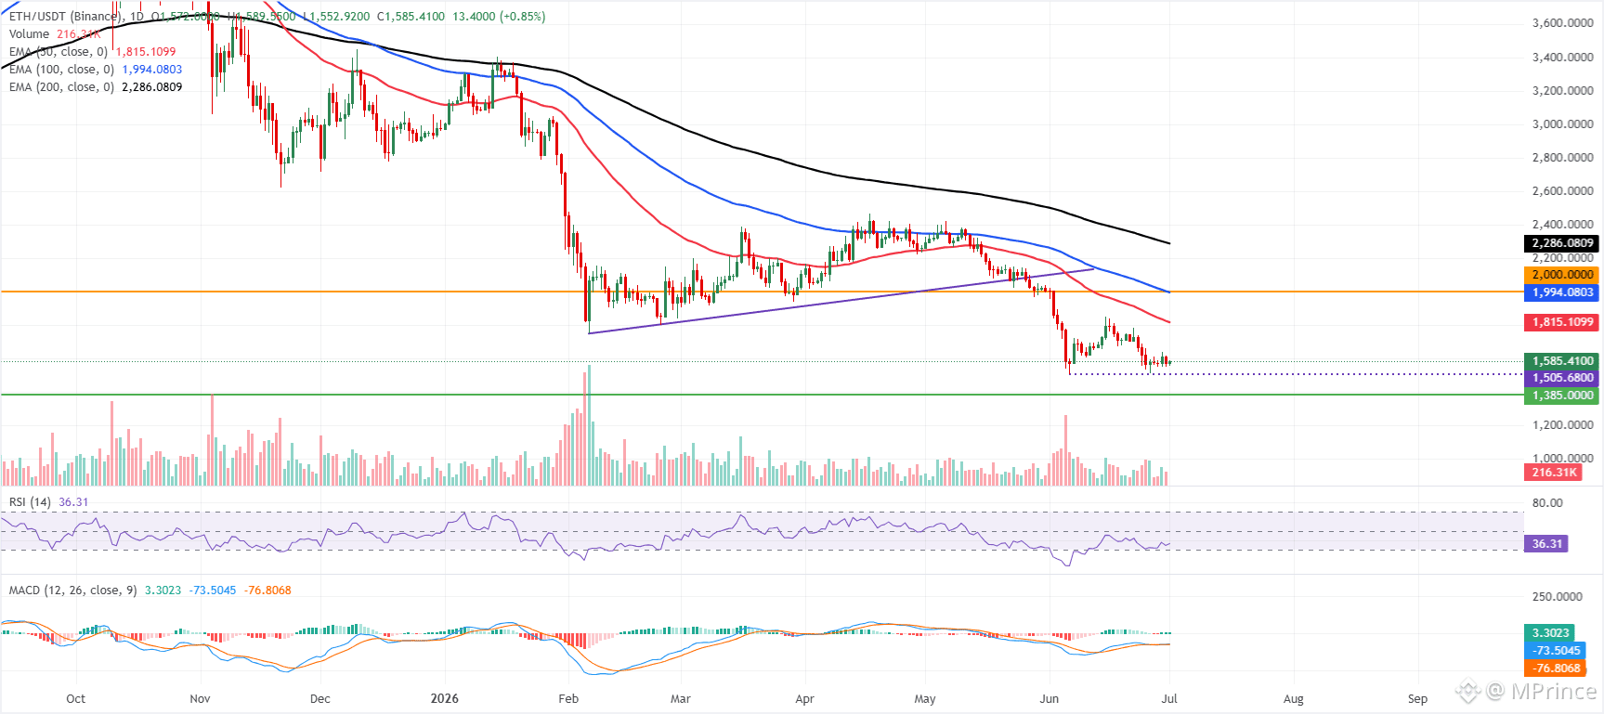Click the blue -73.5045 MACD axis label
Image resolution: width=1604 pixels, height=714 pixels.
point(1556,651)
